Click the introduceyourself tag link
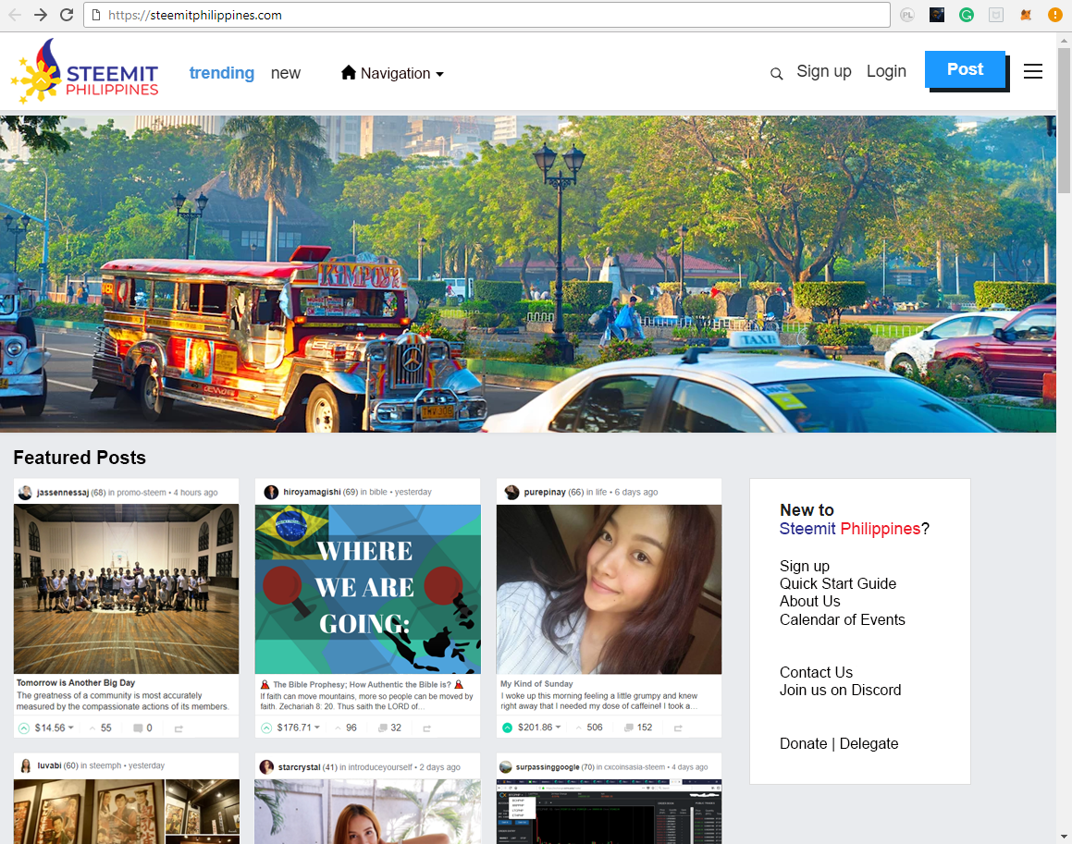Image resolution: width=1072 pixels, height=844 pixels. (380, 767)
